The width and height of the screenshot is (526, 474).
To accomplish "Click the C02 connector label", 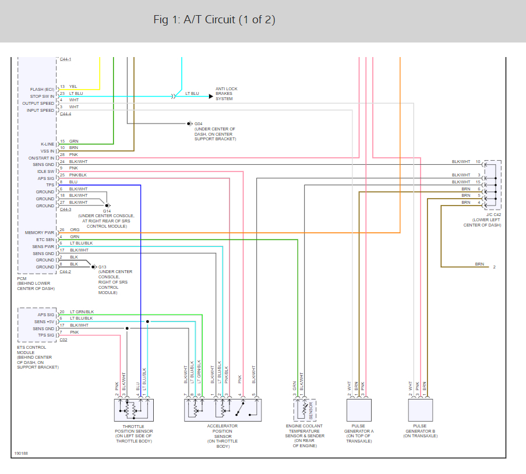I will (x=63, y=340).
